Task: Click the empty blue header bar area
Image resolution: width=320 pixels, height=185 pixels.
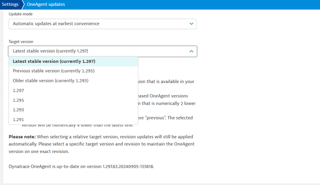Action: point(189,4)
